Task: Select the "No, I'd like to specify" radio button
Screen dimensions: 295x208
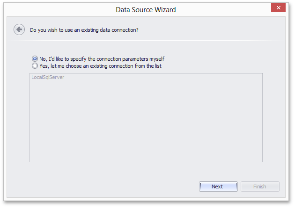Action: click(x=35, y=59)
